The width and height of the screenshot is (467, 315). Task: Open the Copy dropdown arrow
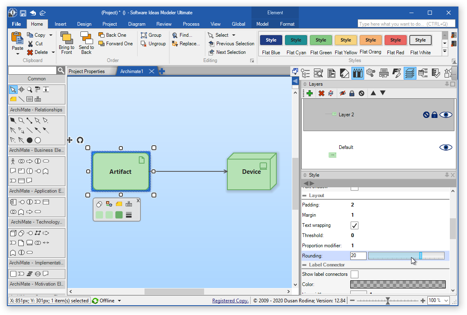tap(51, 35)
